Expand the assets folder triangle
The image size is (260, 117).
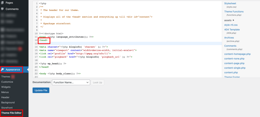point(234,20)
